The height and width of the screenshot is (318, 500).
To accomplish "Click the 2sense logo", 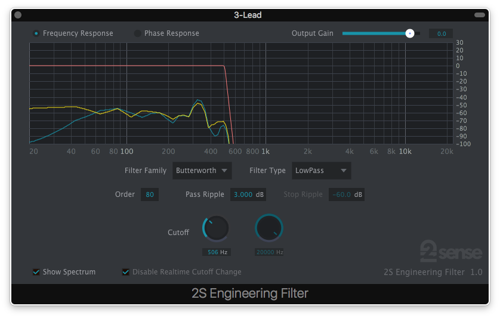I will [x=451, y=251].
